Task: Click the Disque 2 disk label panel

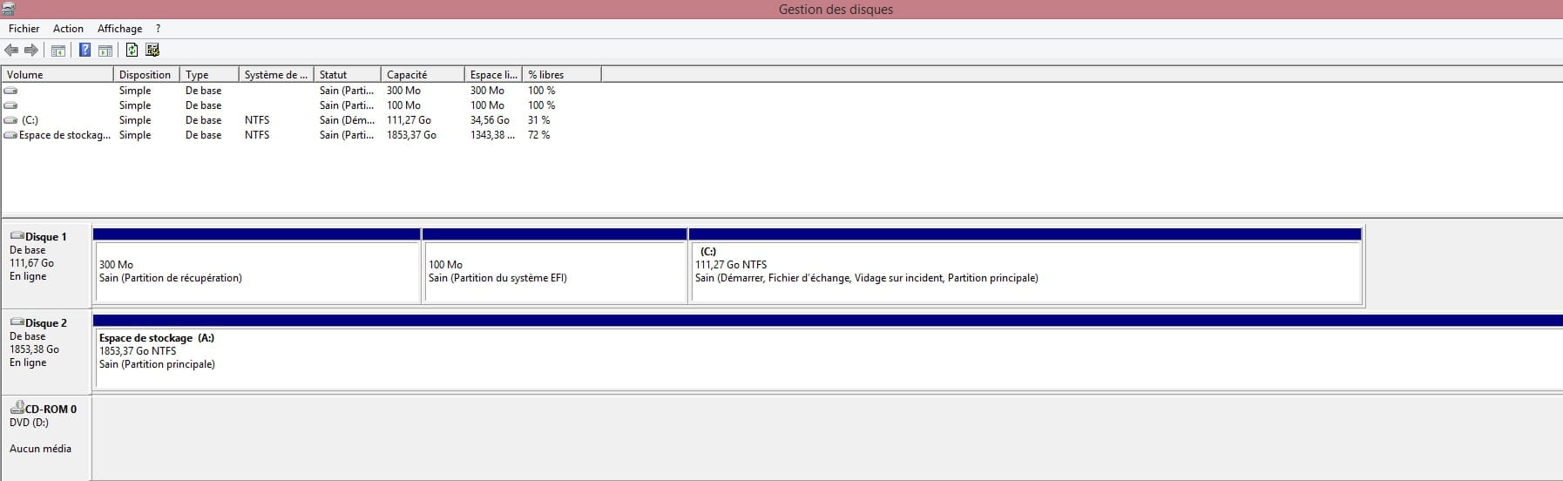Action: [47, 351]
